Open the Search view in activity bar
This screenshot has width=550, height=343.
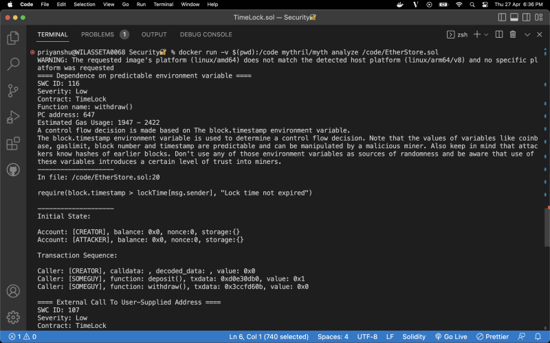click(13, 64)
